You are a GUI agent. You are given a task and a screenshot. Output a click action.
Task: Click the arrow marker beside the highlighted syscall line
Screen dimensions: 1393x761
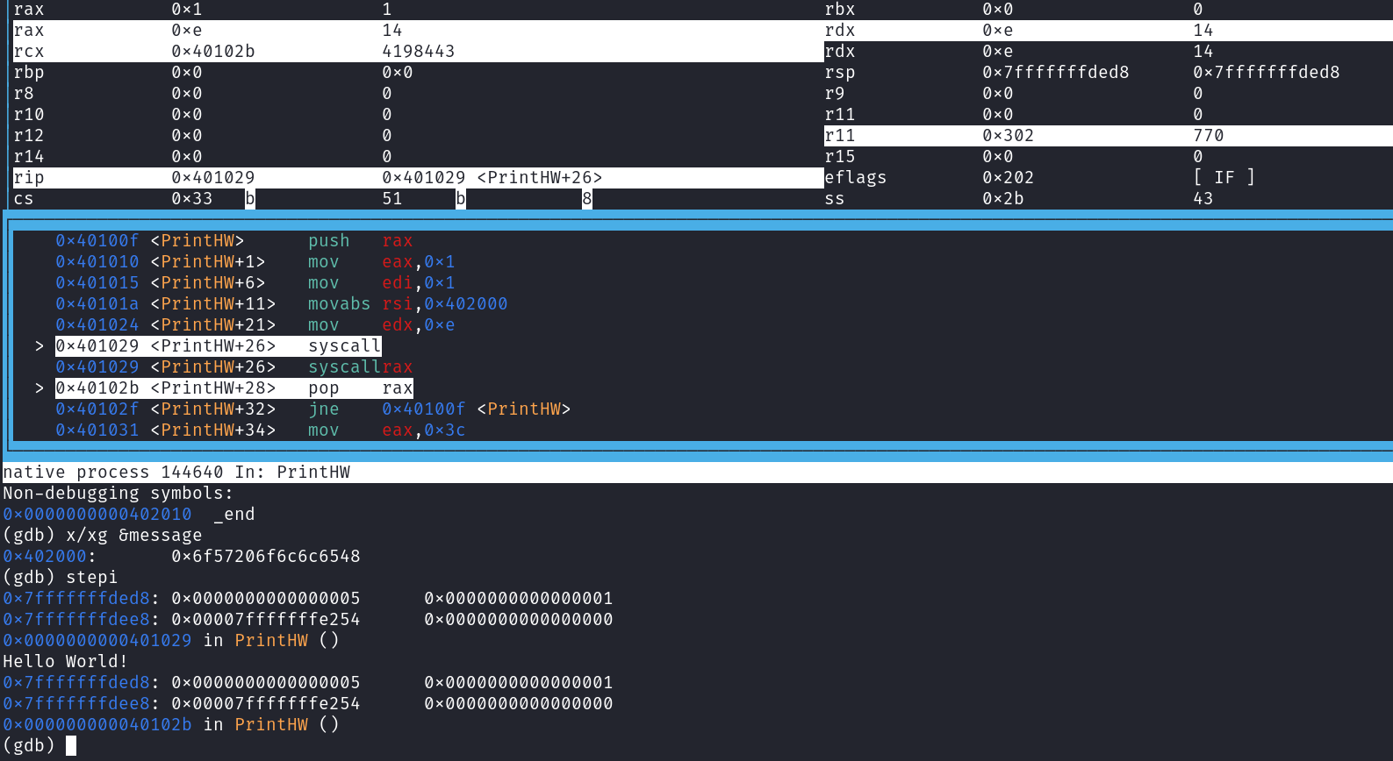[39, 346]
